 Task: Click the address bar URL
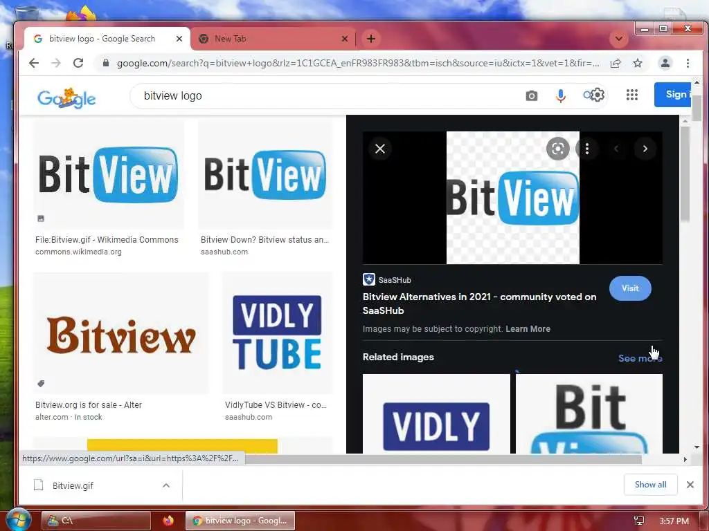[358, 63]
